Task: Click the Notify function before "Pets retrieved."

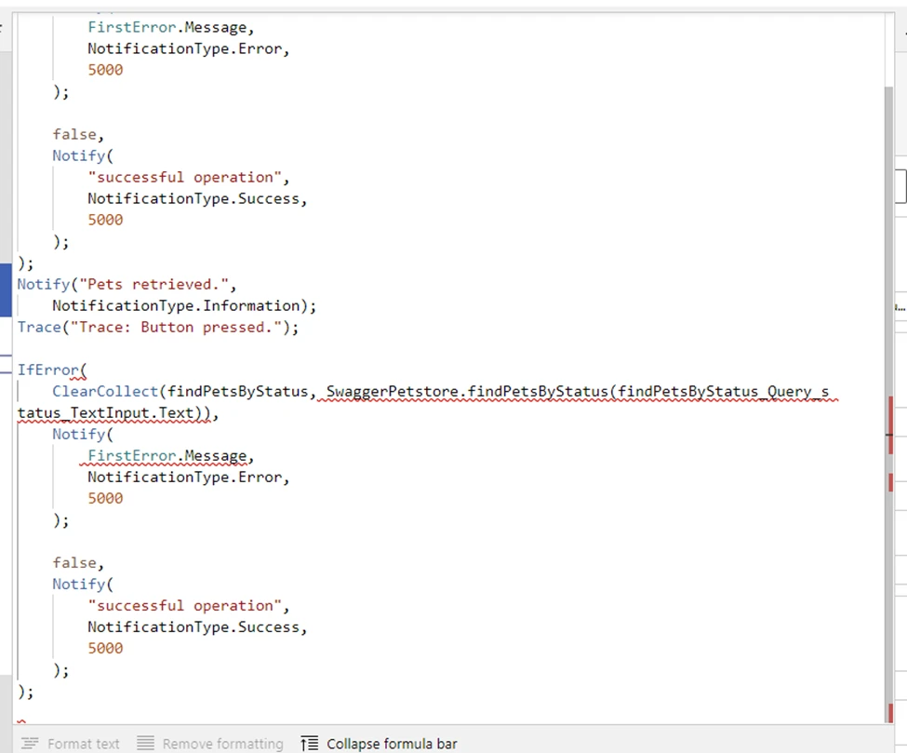Action: 43,284
